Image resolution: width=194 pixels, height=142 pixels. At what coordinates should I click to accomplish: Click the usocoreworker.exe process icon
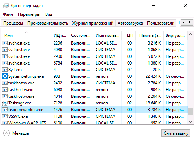point(5,110)
